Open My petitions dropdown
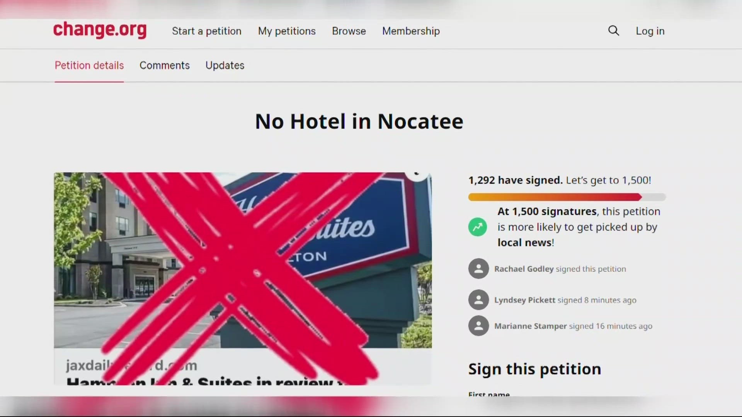742x417 pixels. [286, 31]
